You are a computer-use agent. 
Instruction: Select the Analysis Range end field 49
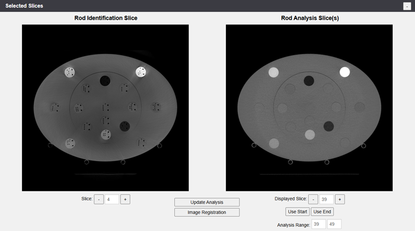click(334, 224)
